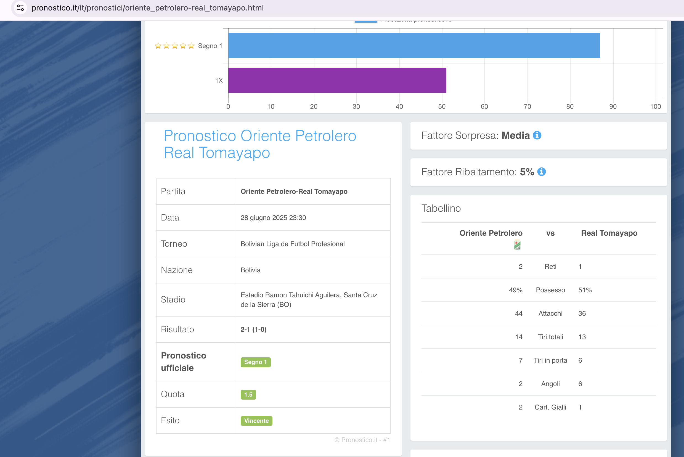Click the Possesso stat label
The height and width of the screenshot is (457, 684).
coord(550,290)
